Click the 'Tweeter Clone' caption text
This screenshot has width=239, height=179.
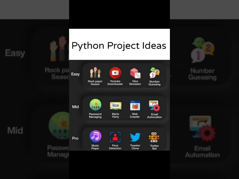[135, 147]
